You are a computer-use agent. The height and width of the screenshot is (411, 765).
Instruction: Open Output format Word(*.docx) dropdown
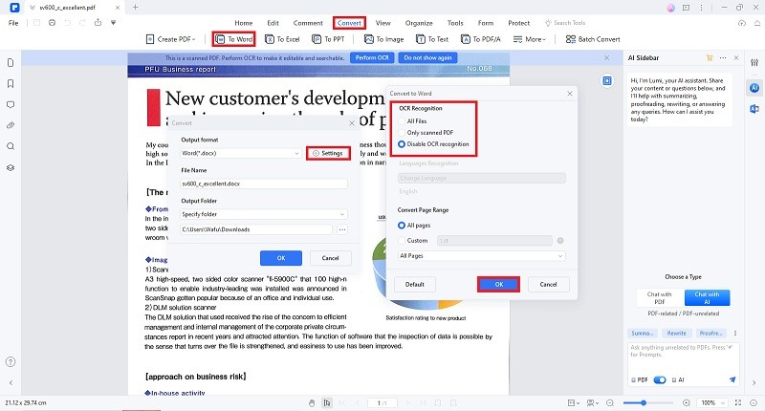[241, 153]
